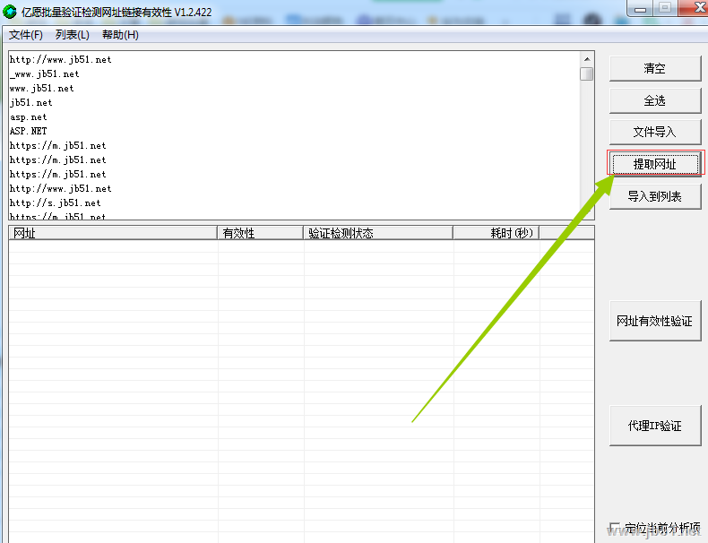Click the 有效性 column header

[x=261, y=233]
